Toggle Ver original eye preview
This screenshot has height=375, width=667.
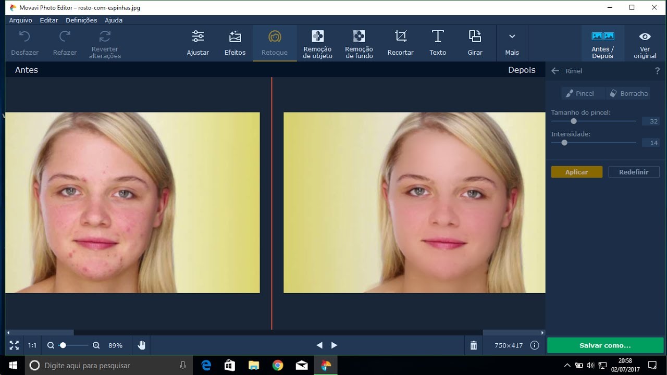[645, 44]
